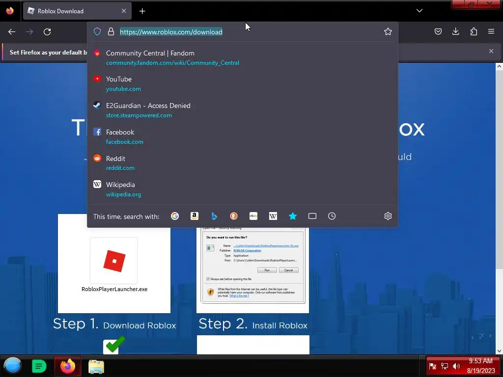Search with Bing this time
Screen dimensions: 503x377
point(214,216)
